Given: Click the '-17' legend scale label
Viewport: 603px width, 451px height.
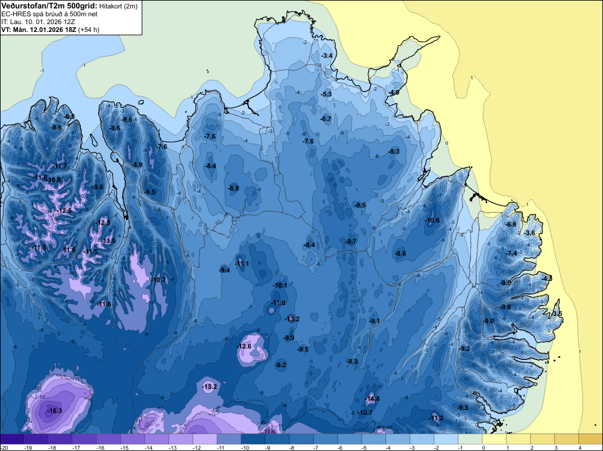Looking at the screenshot, I should (x=76, y=447).
